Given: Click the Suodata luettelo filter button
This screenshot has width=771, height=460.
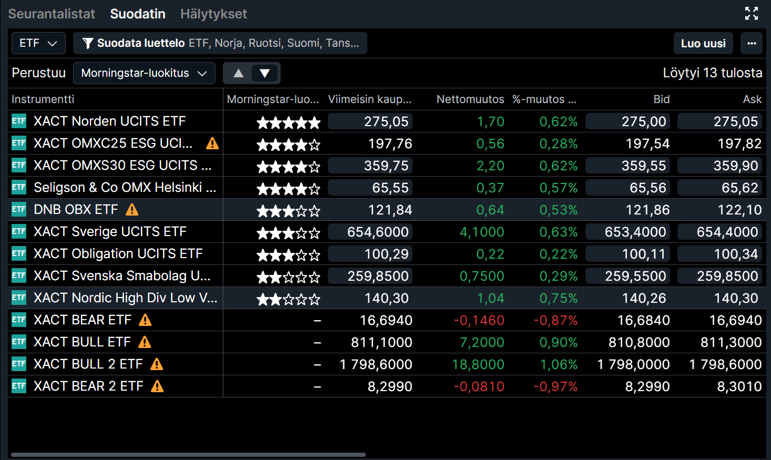Looking at the screenshot, I should (x=220, y=43).
